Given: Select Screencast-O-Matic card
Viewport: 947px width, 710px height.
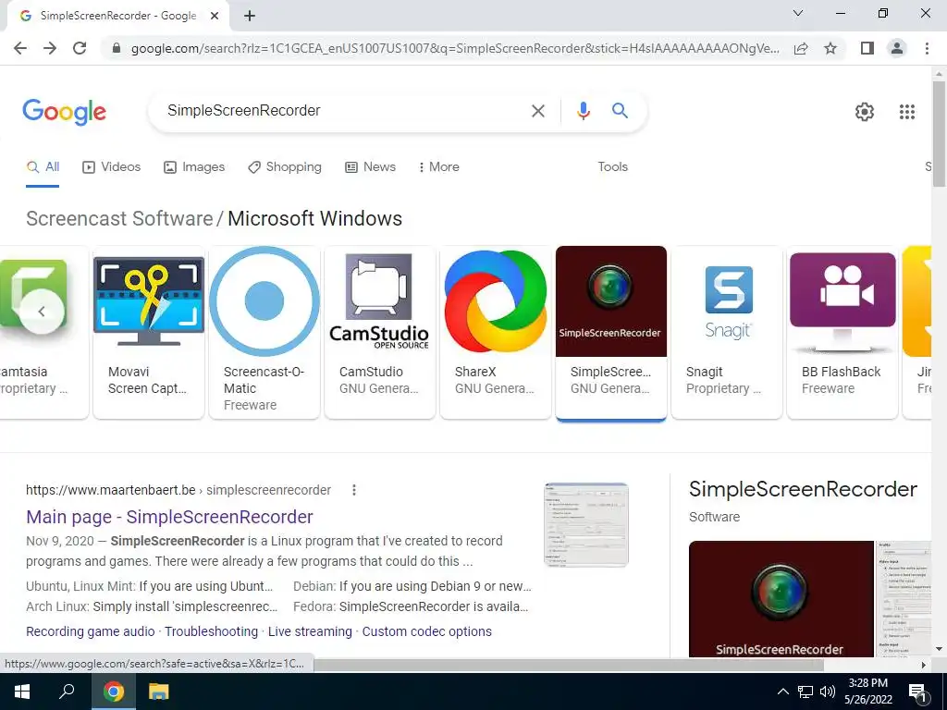Looking at the screenshot, I should pyautogui.click(x=264, y=332).
